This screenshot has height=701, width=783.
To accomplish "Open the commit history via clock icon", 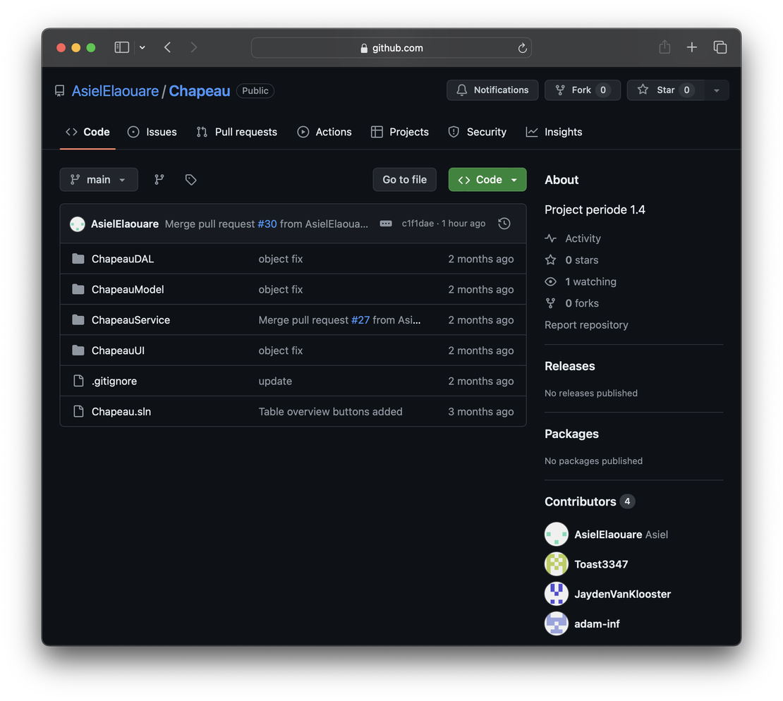I will tap(504, 223).
